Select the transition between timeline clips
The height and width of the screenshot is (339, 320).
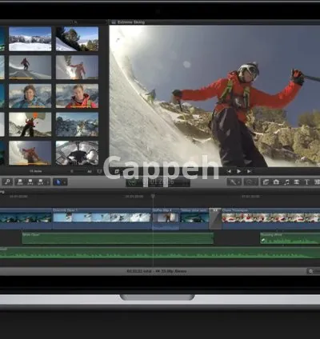pos(215,218)
